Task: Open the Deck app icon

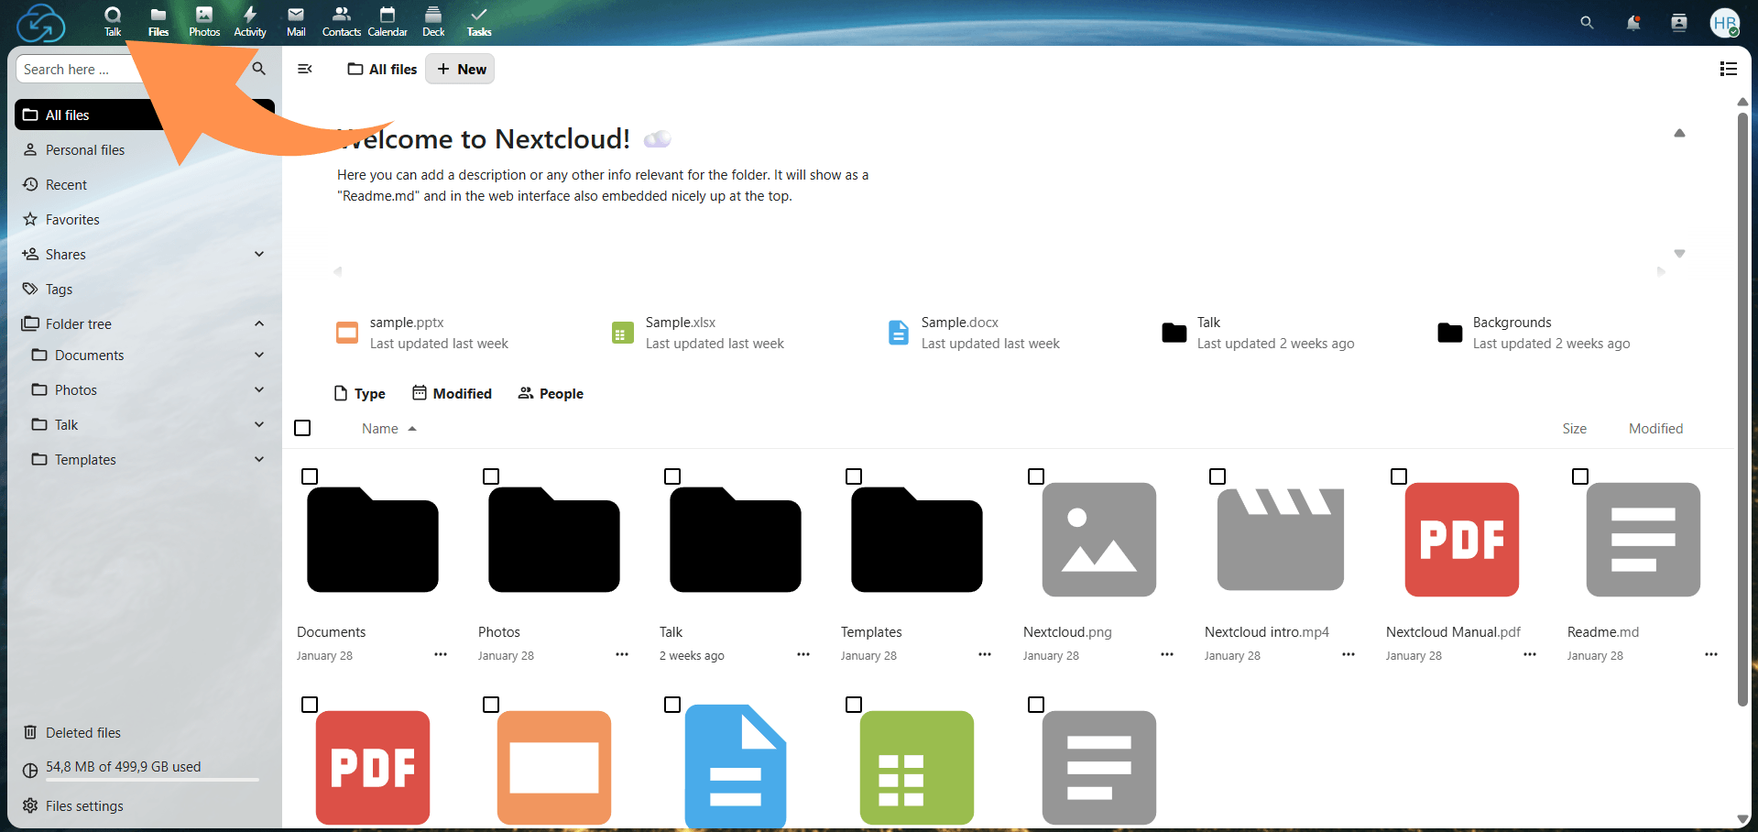Action: click(x=432, y=22)
